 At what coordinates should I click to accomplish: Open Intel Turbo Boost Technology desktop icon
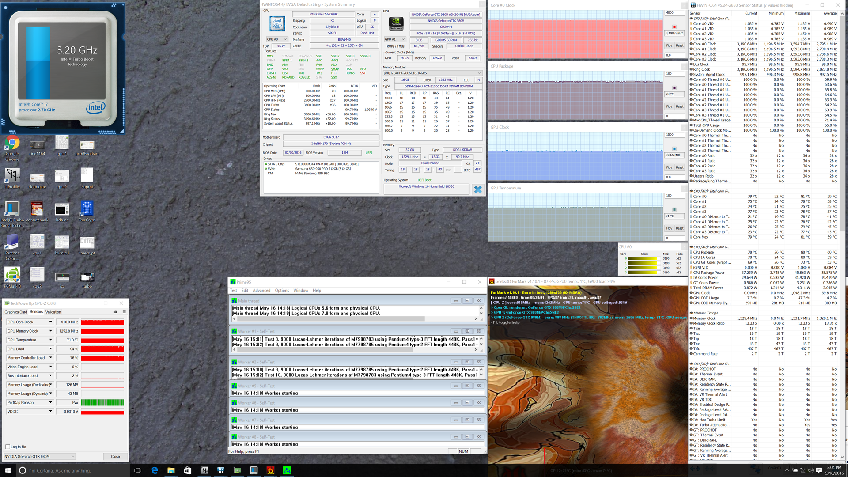point(12,214)
